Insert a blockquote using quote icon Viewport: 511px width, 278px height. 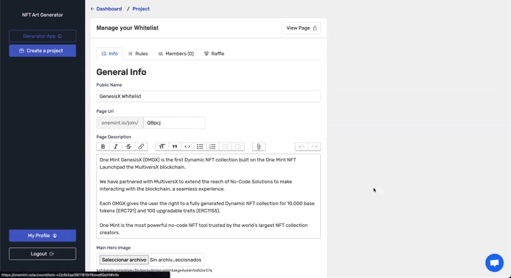pyautogui.click(x=175, y=147)
